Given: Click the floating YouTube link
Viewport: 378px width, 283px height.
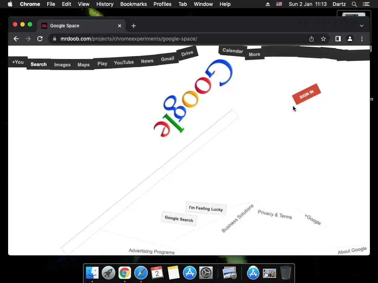Looking at the screenshot, I should (124, 62).
